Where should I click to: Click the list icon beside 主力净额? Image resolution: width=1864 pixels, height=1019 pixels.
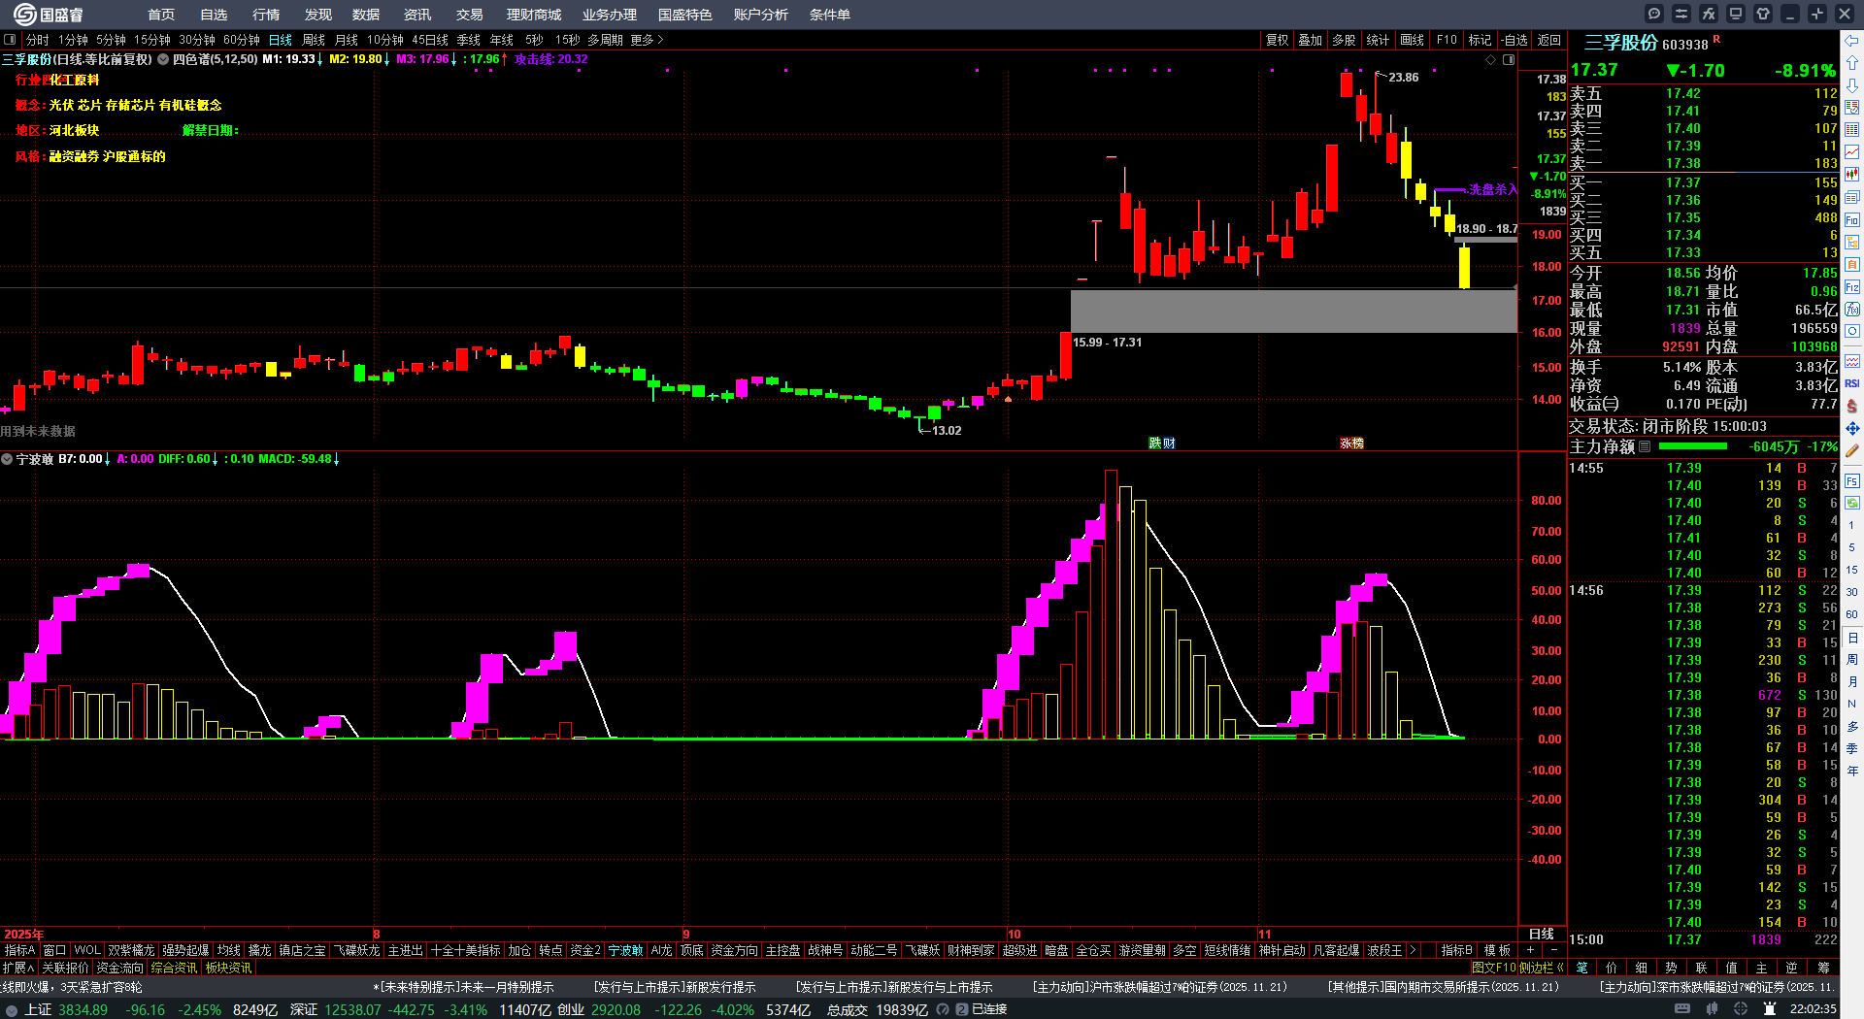coord(1645,446)
